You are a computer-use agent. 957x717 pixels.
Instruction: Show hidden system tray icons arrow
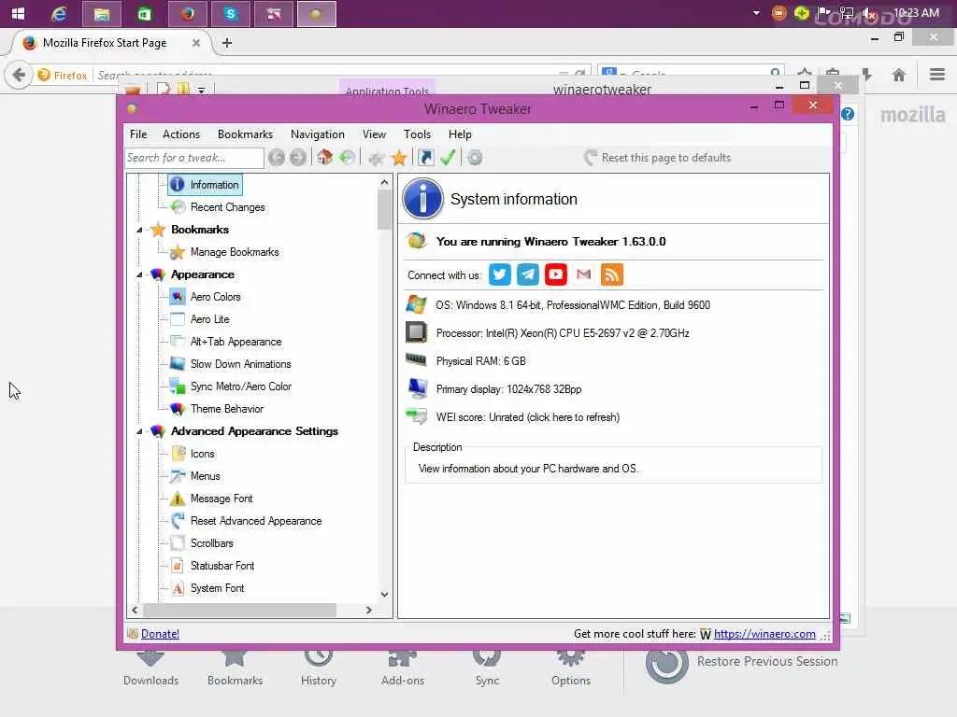756,13
